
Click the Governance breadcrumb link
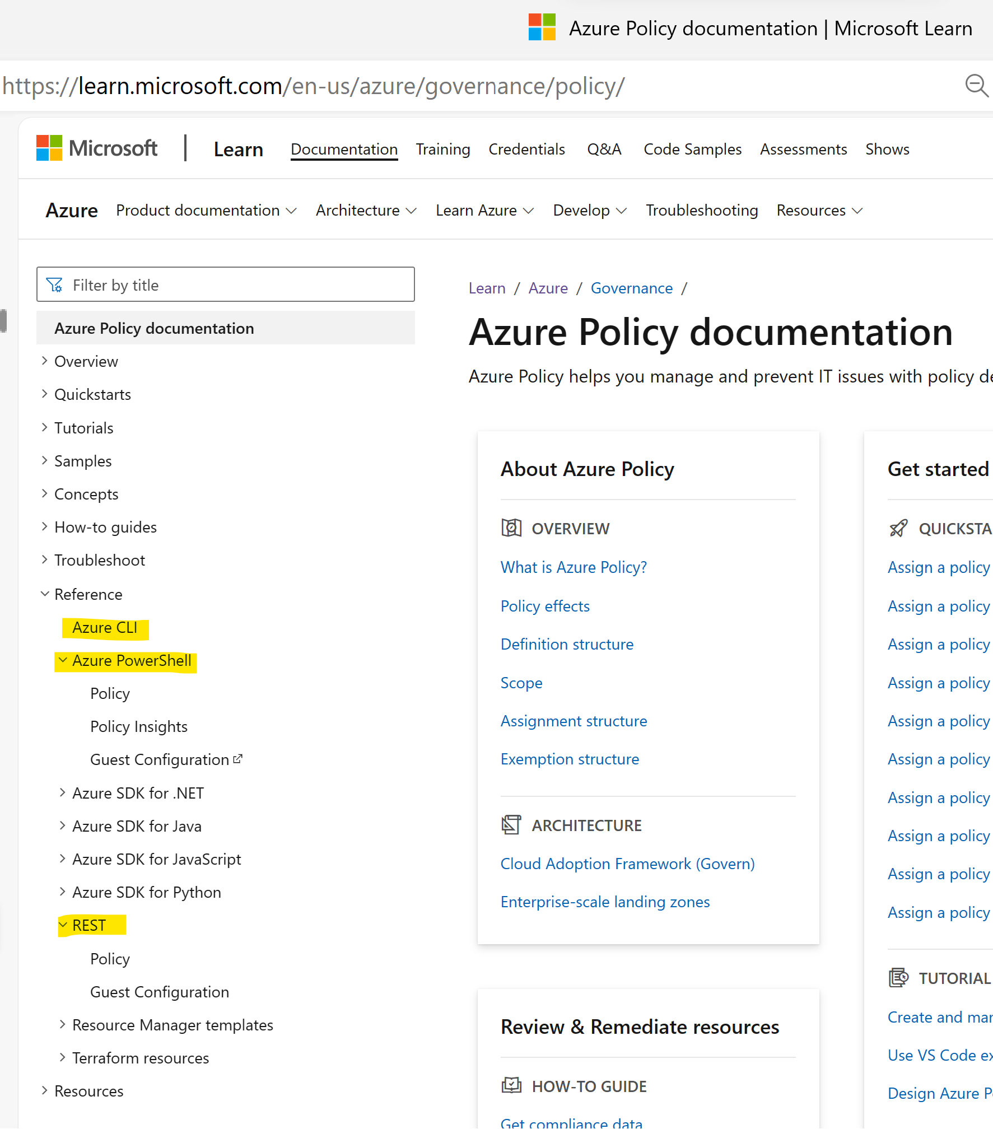(631, 288)
